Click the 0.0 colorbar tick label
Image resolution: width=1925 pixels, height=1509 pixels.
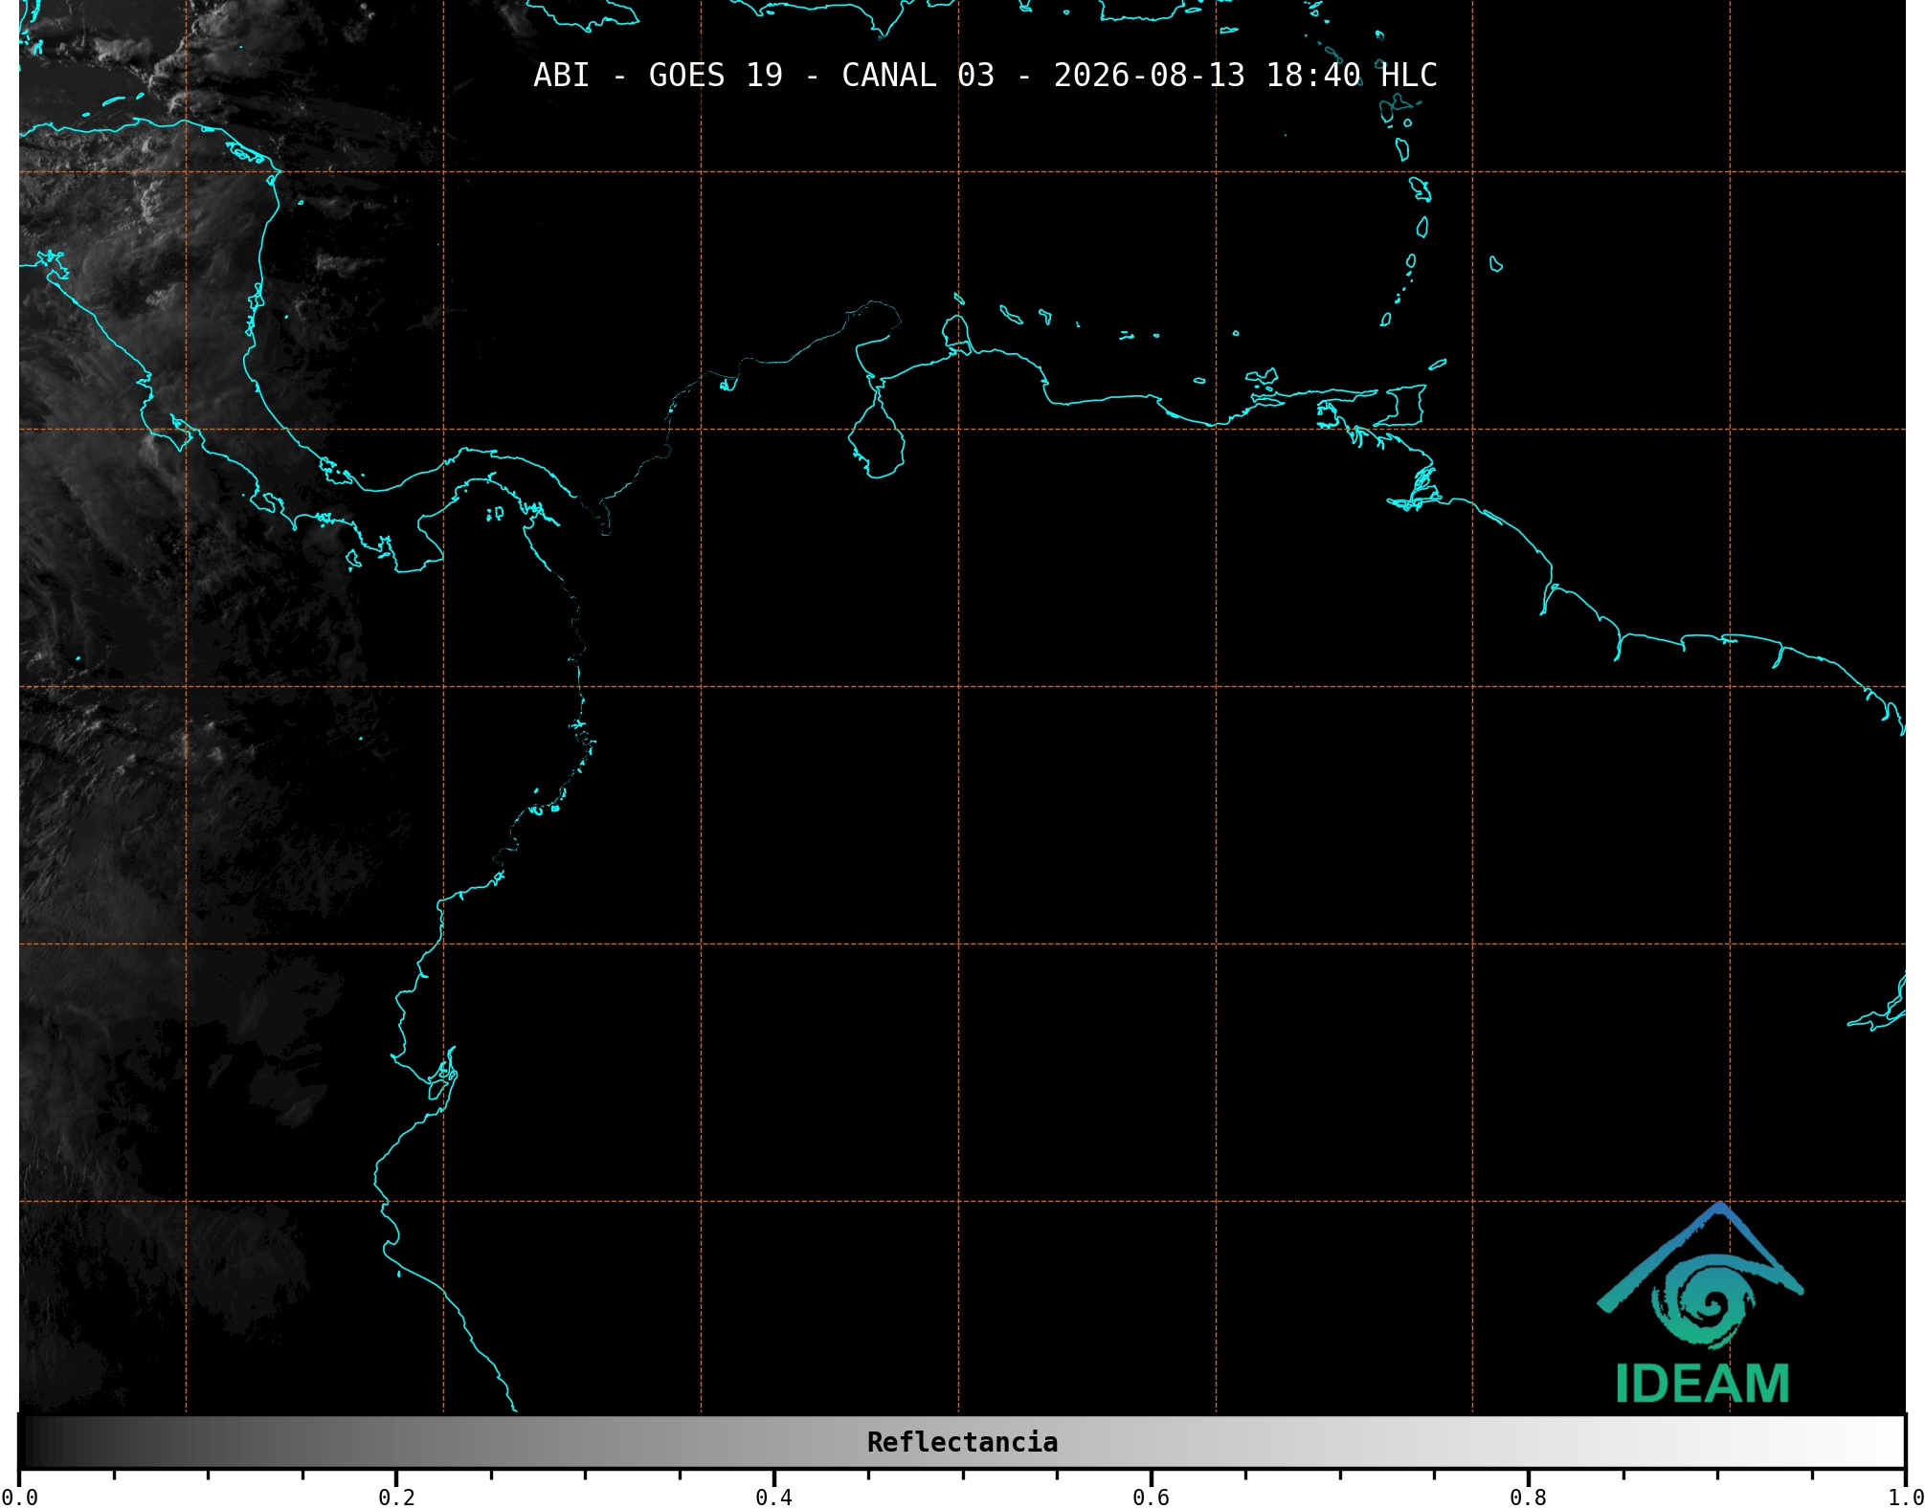pyautogui.click(x=19, y=1498)
